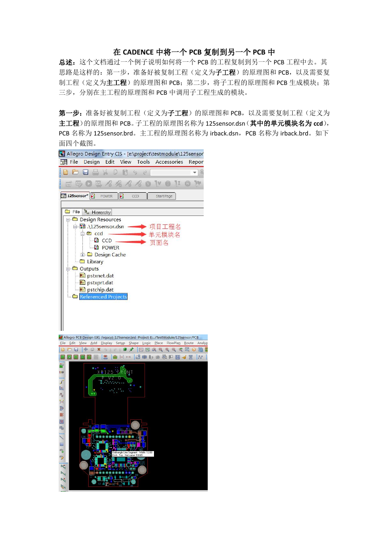The width and height of the screenshot is (389, 549).
Task: Click New file icon in Allegro PCB toolbar
Action: 63,350
